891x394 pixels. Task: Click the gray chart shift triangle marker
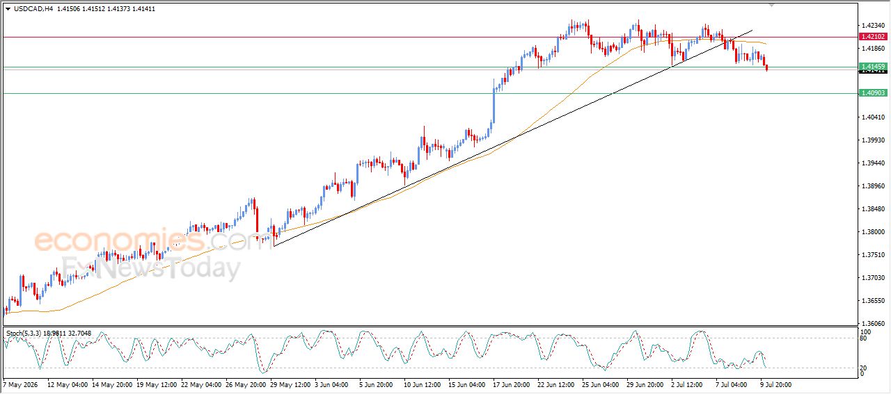(771, 6)
